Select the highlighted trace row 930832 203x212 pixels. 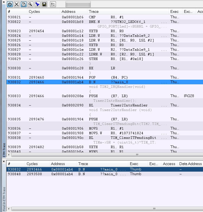pos(105,82)
